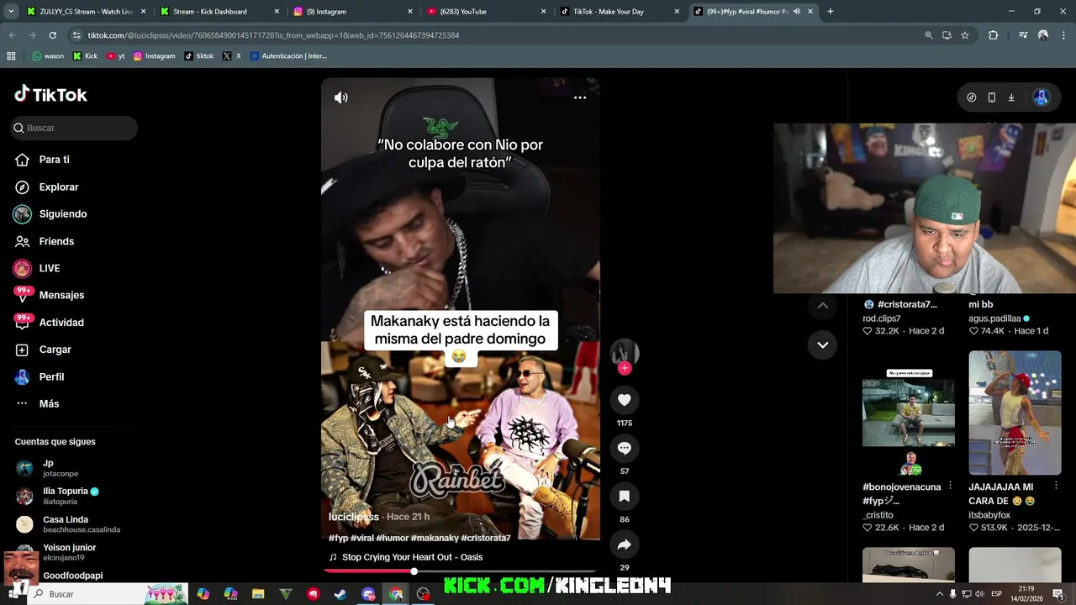Open the #bonojovenacuna video thumbnail
1076x605 pixels.
tap(909, 413)
